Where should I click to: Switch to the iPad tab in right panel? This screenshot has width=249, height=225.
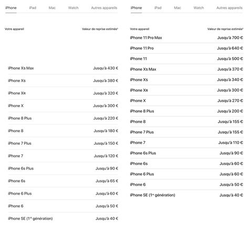pyautogui.click(x=158, y=8)
